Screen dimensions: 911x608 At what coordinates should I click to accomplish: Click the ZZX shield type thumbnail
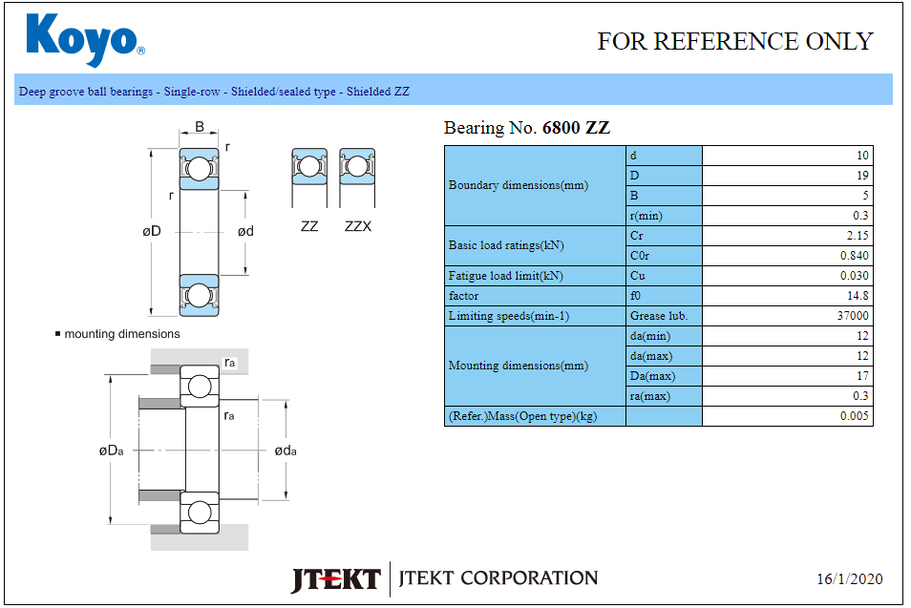[357, 178]
